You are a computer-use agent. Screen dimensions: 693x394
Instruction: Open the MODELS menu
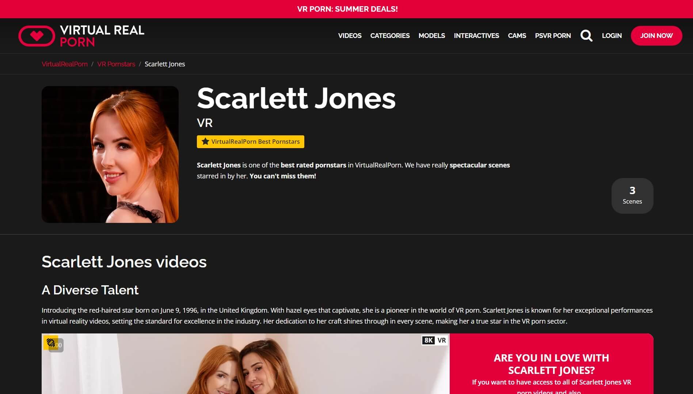coord(431,36)
